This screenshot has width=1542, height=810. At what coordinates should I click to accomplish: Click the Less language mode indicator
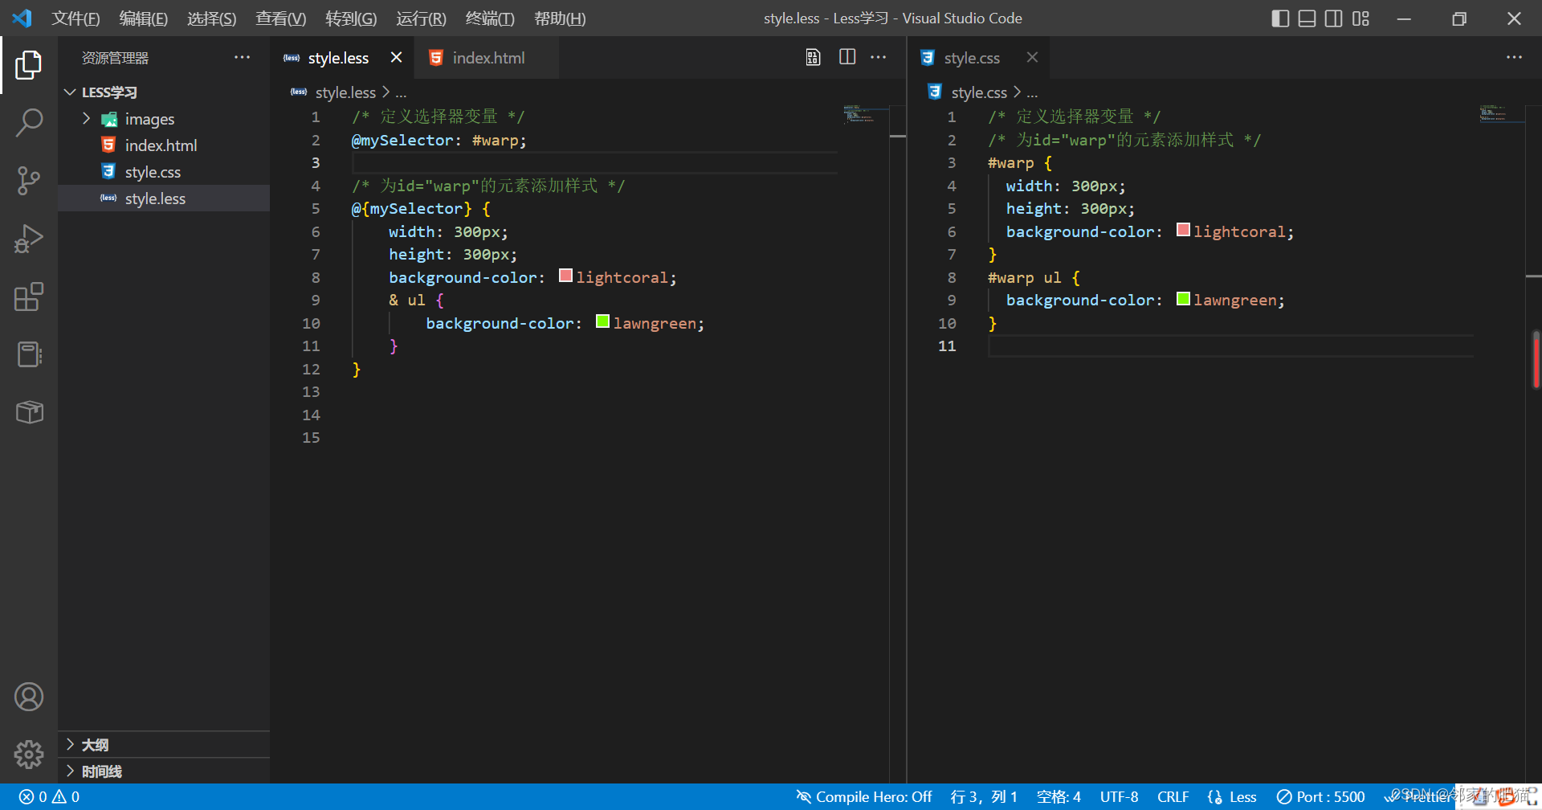pyautogui.click(x=1232, y=797)
